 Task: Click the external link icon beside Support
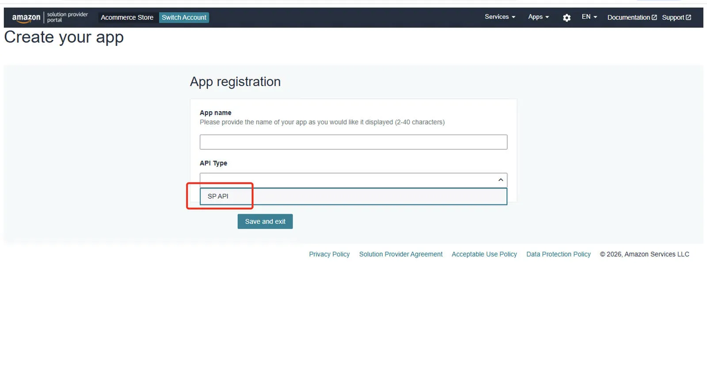(688, 17)
